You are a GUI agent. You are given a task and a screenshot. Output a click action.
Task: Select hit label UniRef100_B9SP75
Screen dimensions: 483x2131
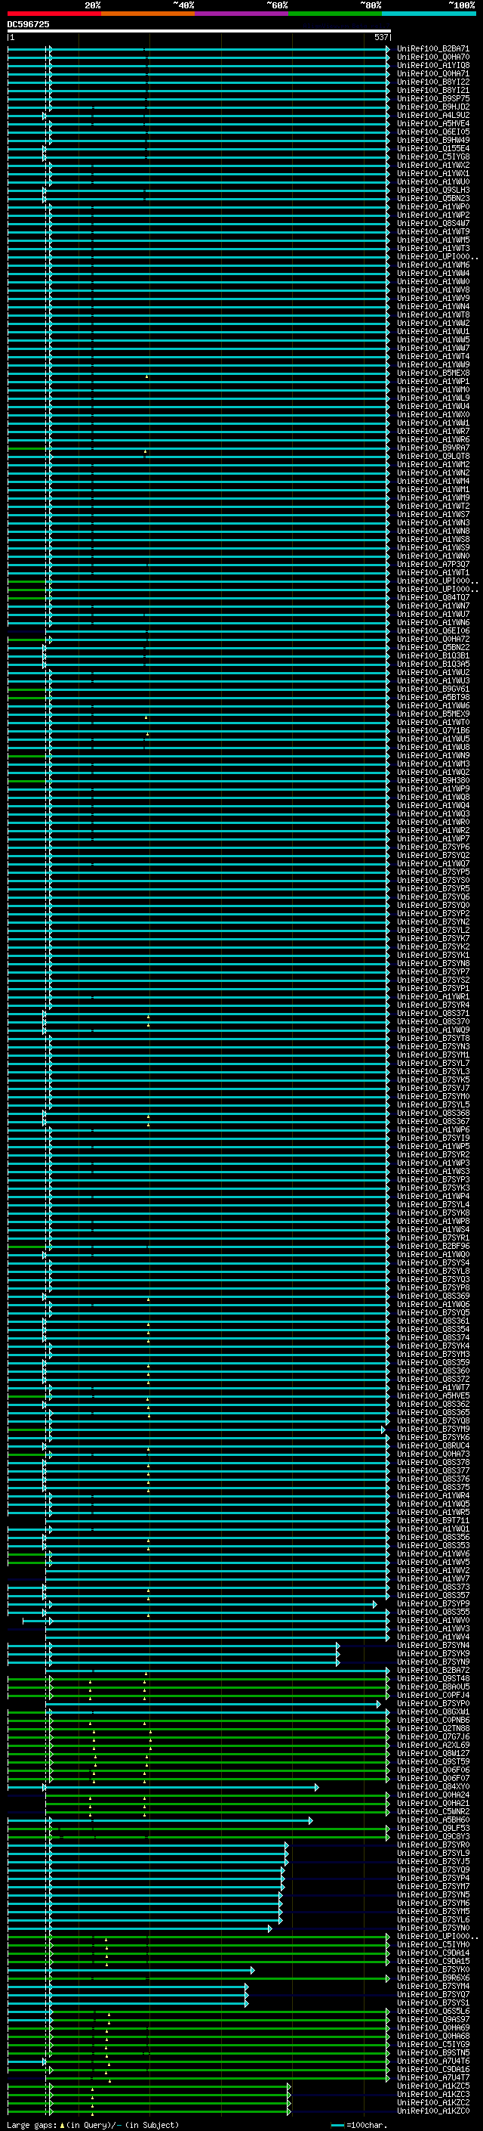click(433, 98)
